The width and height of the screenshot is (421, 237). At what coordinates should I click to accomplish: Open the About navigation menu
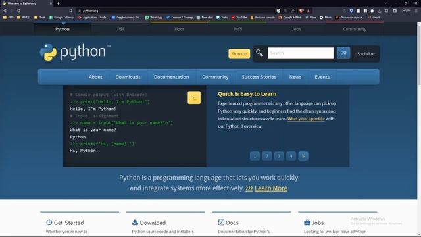pyautogui.click(x=95, y=77)
